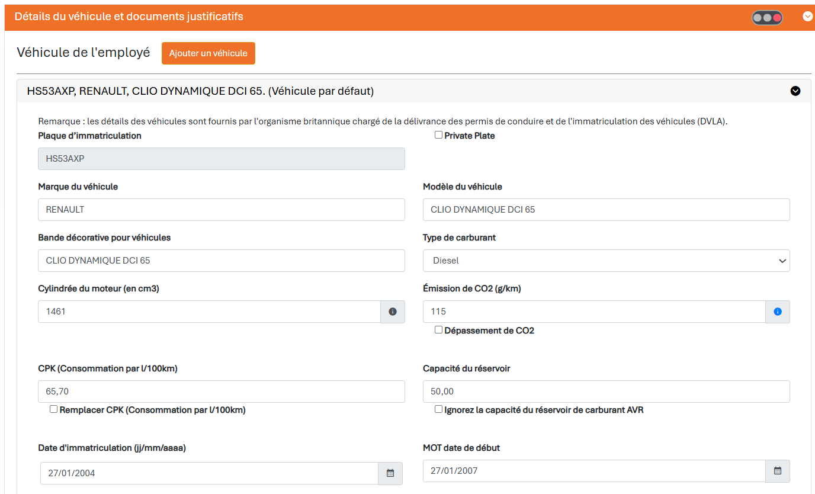Collapse the HS53AXP vehicle panel chevron
Screen dimensions: 815x494
click(795, 91)
